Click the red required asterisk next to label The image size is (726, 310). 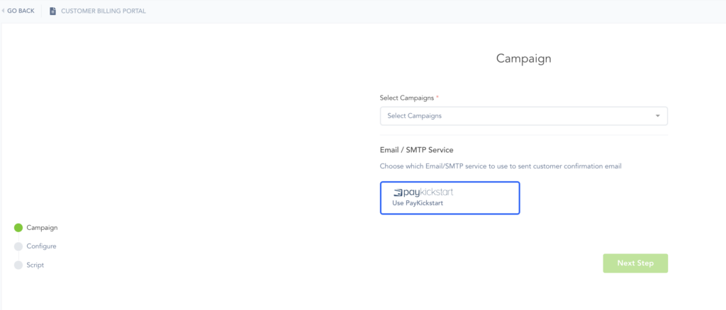pyautogui.click(x=437, y=97)
